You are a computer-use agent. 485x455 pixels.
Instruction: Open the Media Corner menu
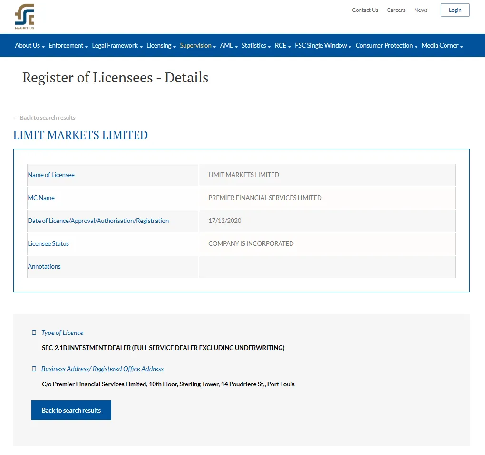tap(442, 46)
